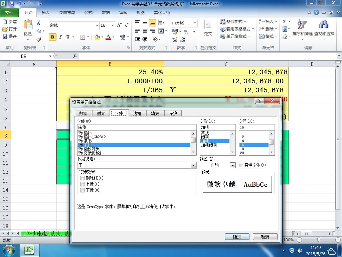The height and width of the screenshot is (257, 342).
Task: Switch to the 对齐 tab in dialog
Action: click(x=101, y=113)
